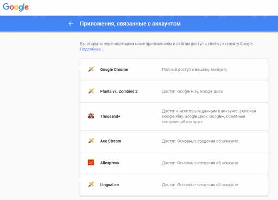Click LinguaLeo access description
This screenshot has height=200, width=278.
(x=200, y=185)
